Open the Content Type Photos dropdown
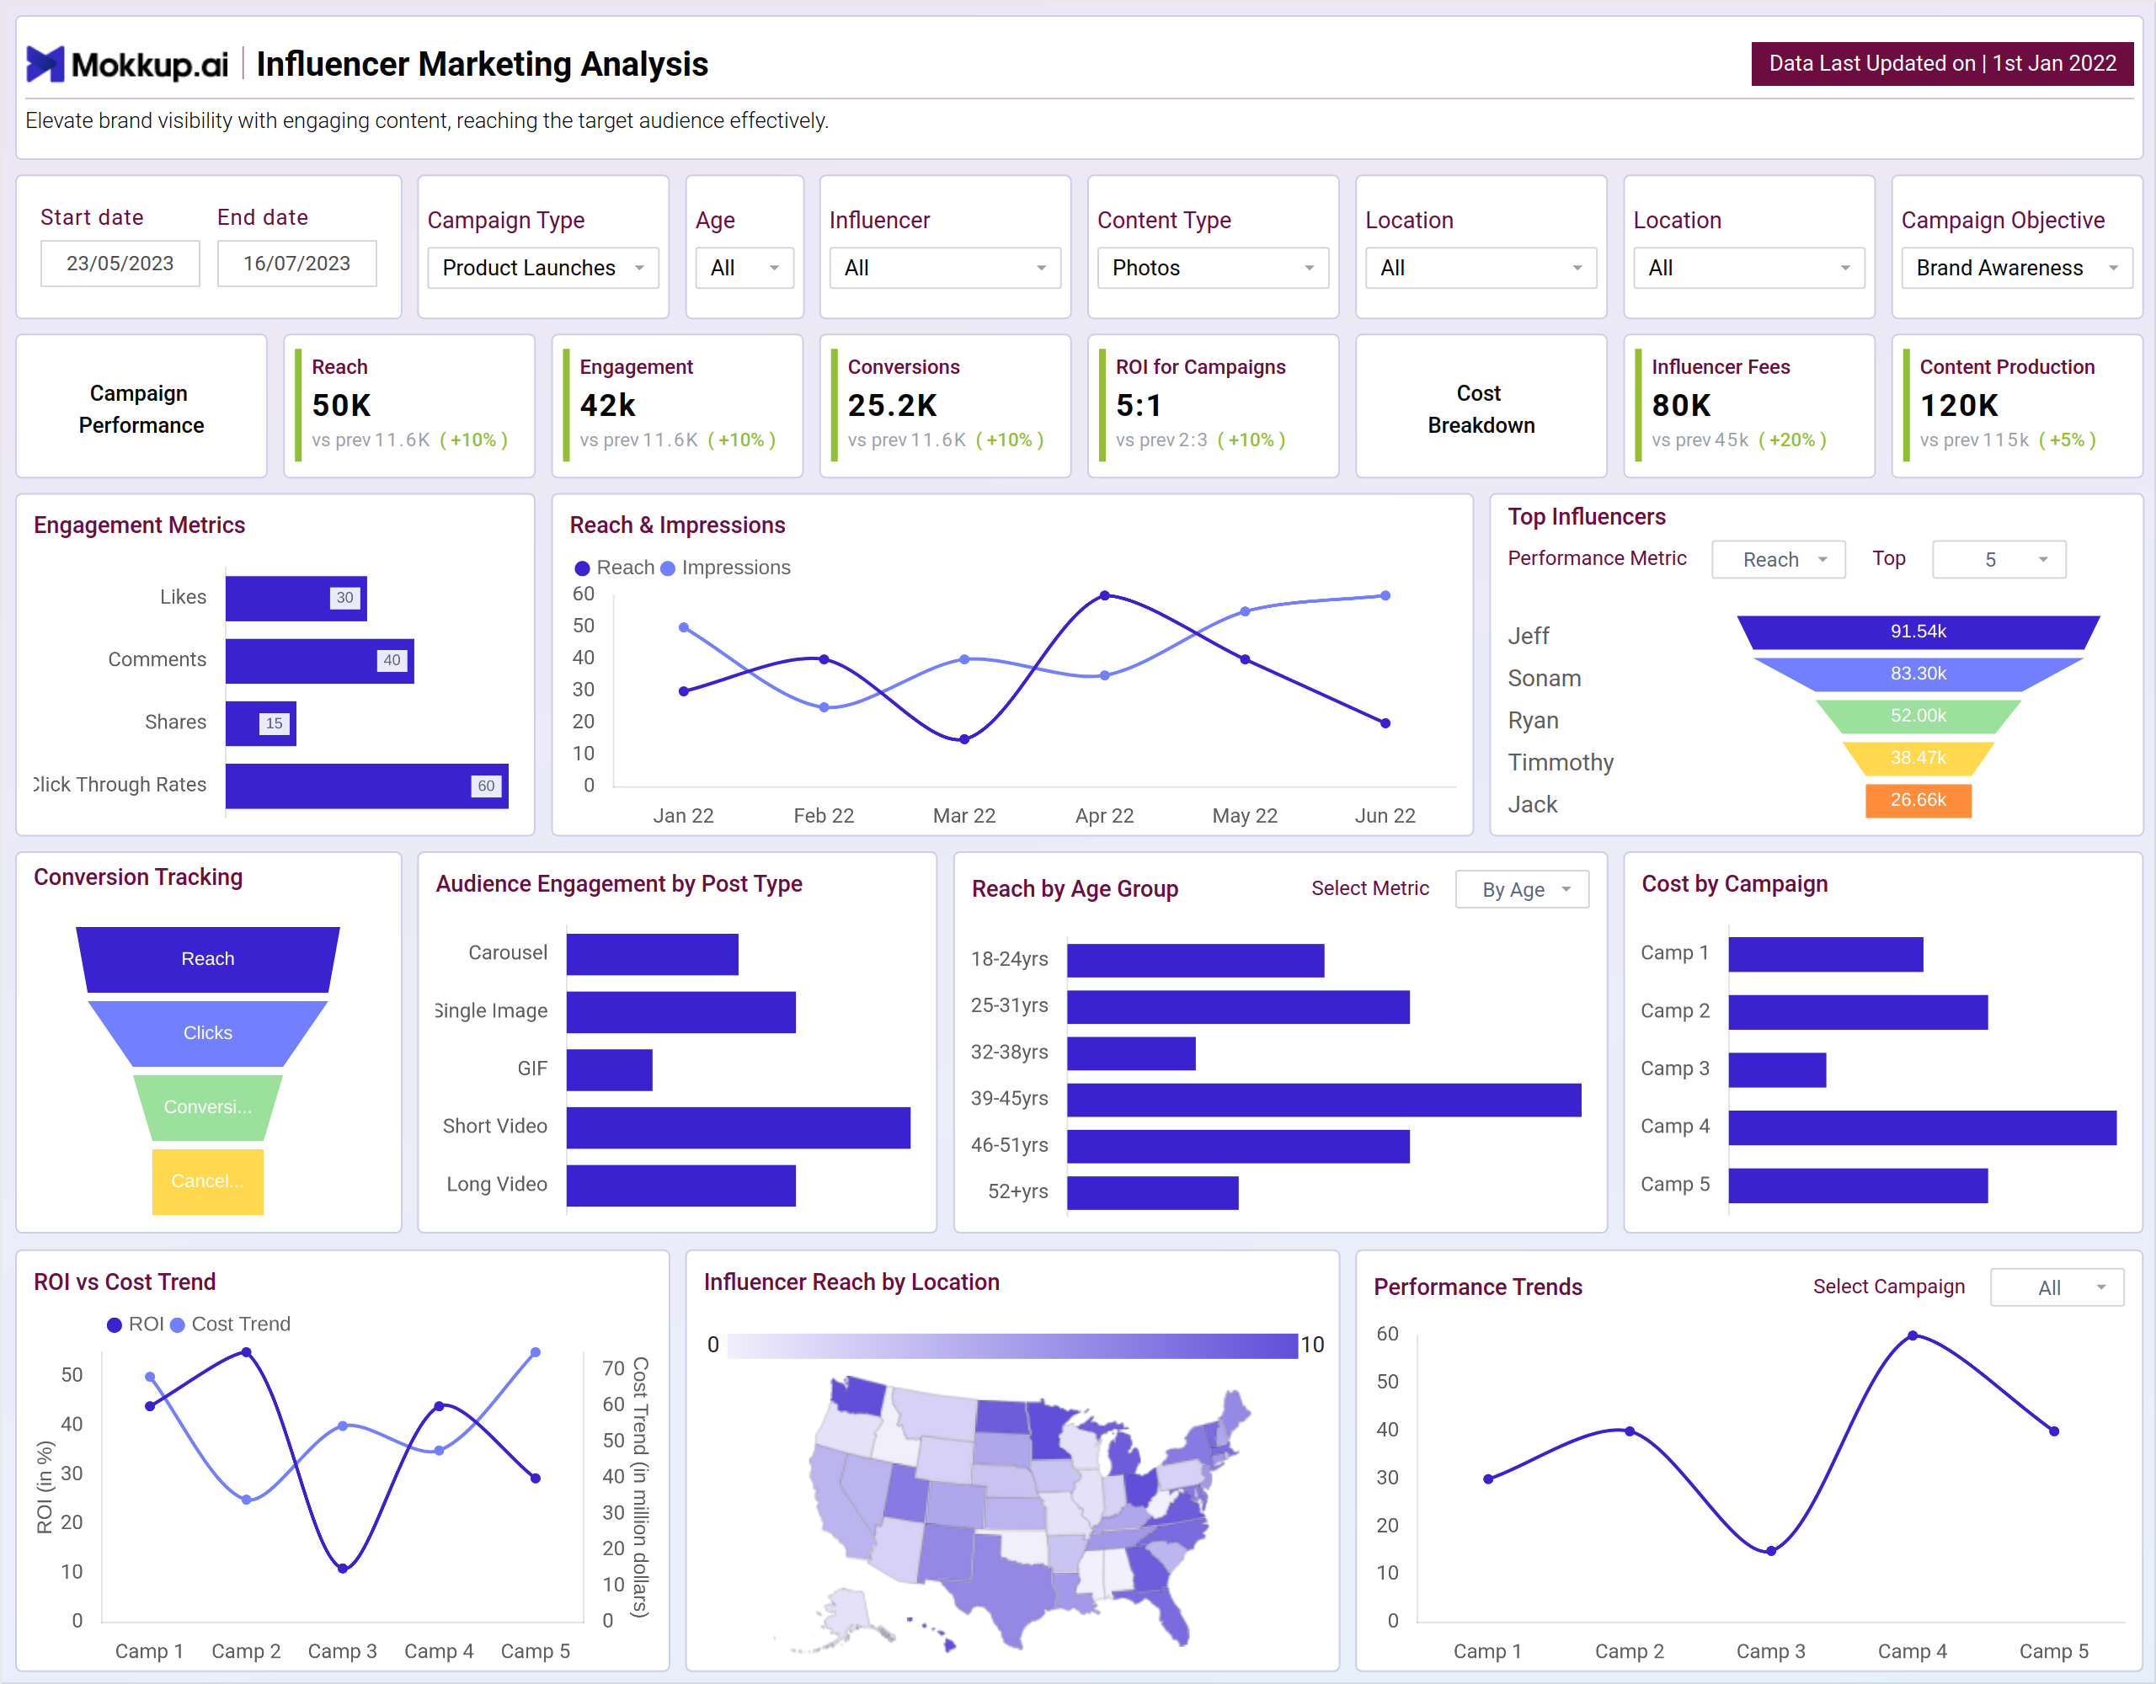Image resolution: width=2156 pixels, height=1684 pixels. click(1214, 268)
